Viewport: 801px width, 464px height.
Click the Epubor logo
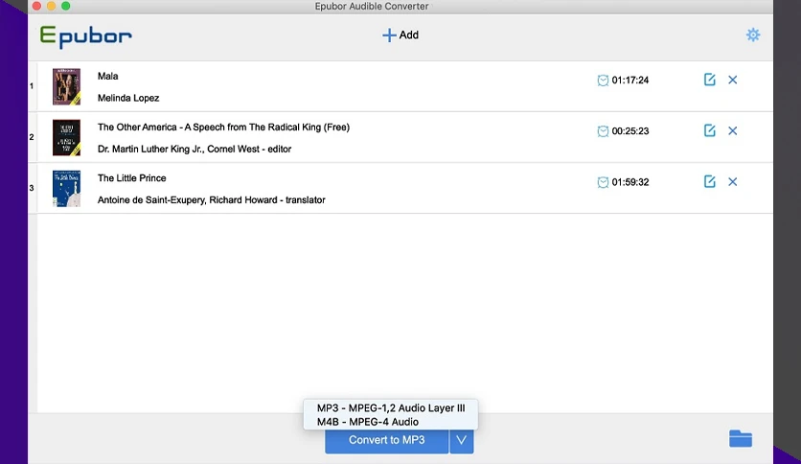pos(86,36)
